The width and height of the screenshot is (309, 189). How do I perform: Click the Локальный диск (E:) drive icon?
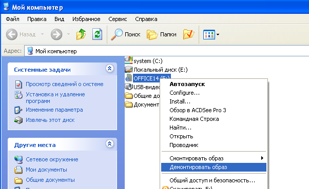point(129,69)
